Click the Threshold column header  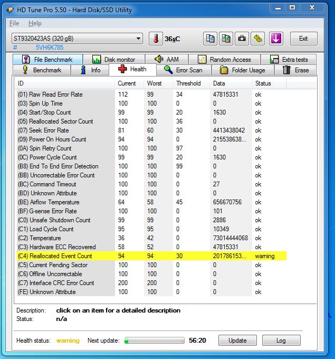pyautogui.click(x=191, y=83)
